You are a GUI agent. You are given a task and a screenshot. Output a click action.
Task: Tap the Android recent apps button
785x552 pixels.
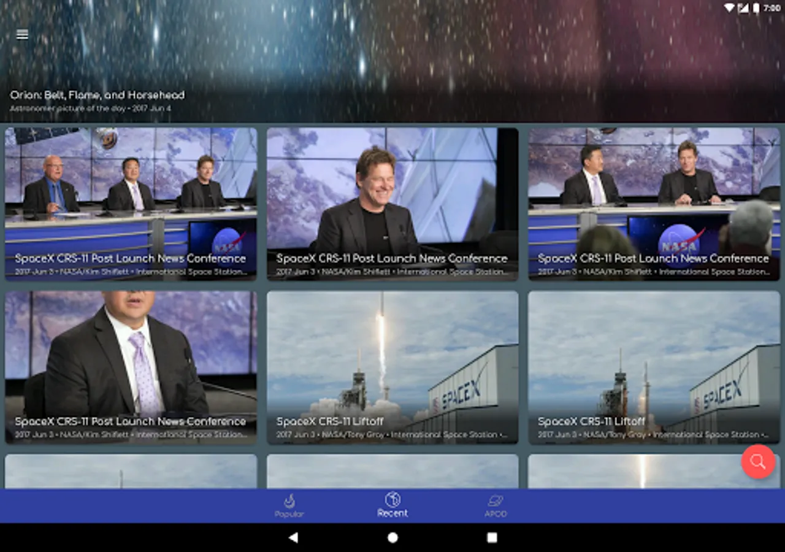pos(492,537)
